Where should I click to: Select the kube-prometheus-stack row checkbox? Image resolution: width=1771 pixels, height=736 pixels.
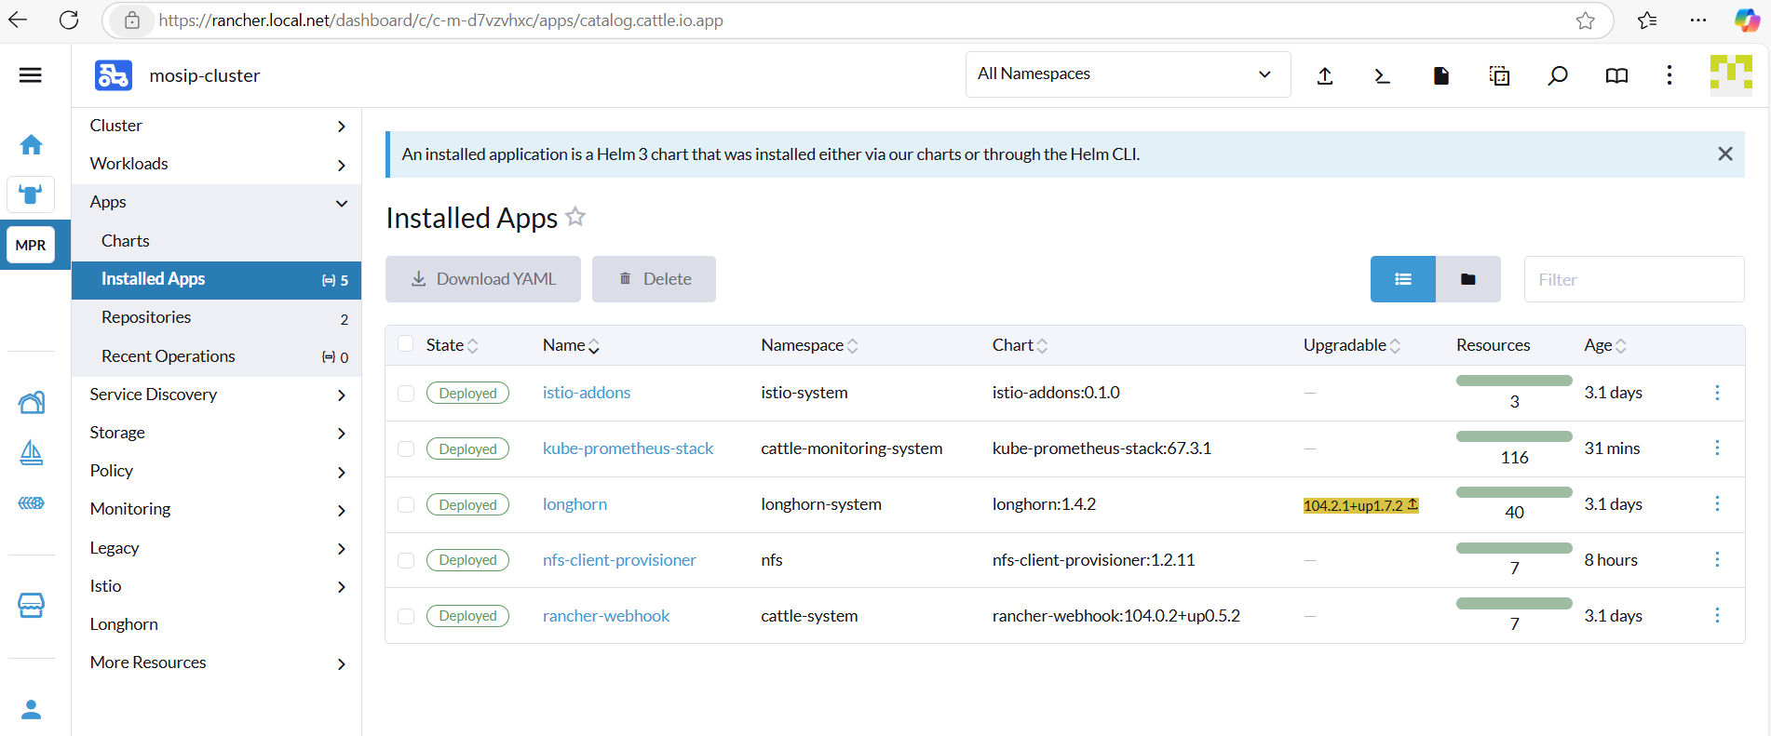point(406,449)
